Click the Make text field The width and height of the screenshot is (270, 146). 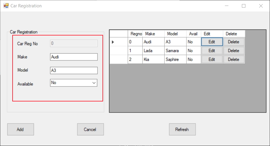coord(74,57)
